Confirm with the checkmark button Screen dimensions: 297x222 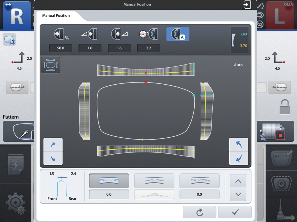(235, 212)
